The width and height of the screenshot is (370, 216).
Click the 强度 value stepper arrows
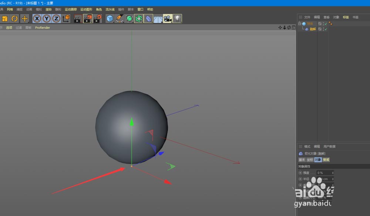tap(333, 173)
